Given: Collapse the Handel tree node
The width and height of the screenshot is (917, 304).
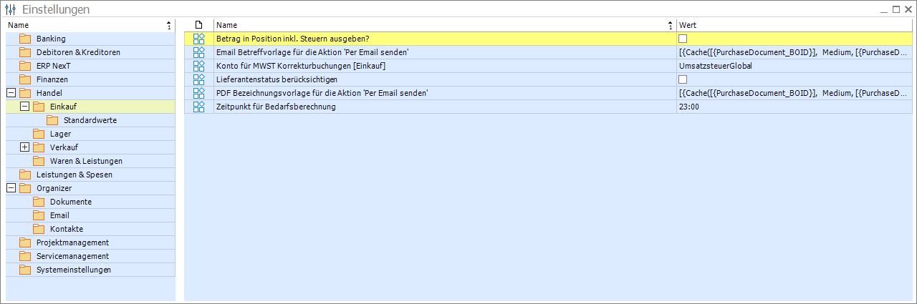Looking at the screenshot, I should tap(11, 93).
